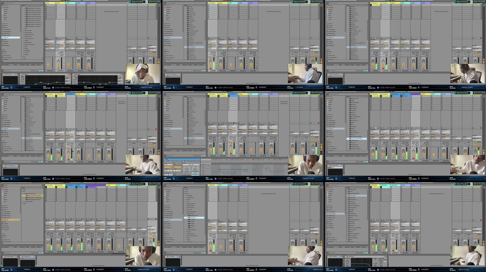
Task: Click new follower icon in frame with EQ Eight devices
Action: click(x=11, y=87)
